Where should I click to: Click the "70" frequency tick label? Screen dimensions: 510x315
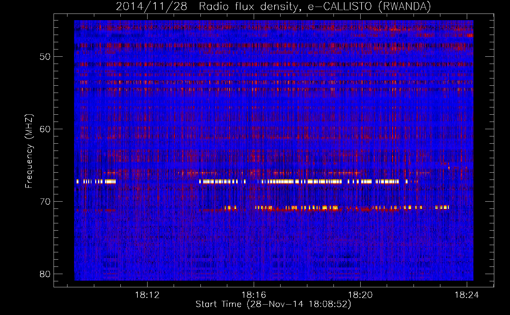(45, 202)
